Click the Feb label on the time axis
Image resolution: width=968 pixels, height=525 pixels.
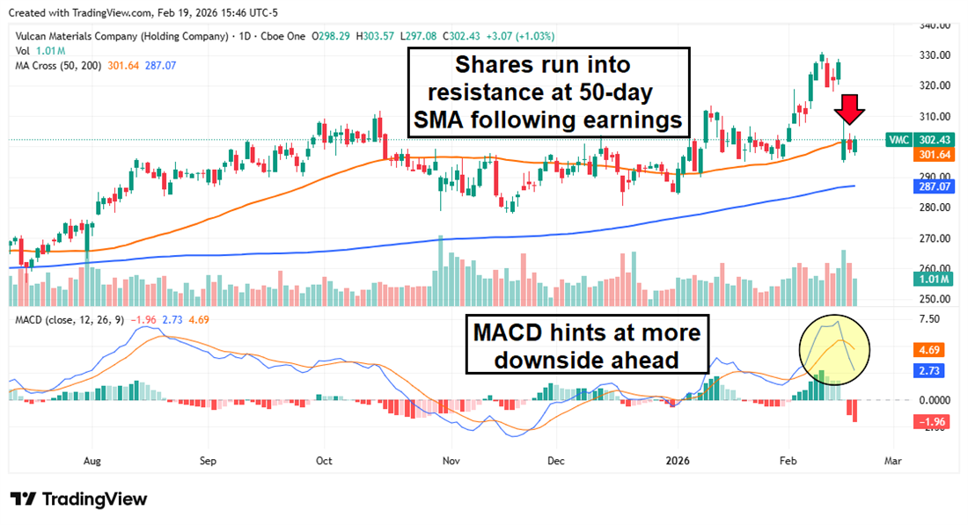click(788, 461)
